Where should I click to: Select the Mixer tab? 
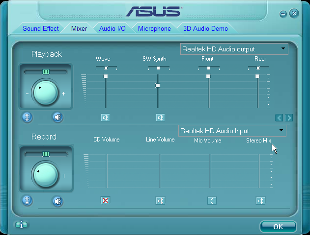coord(79,28)
